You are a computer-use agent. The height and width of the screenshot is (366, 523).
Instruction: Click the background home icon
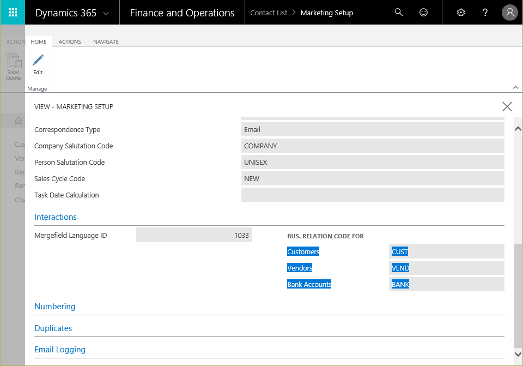click(x=19, y=121)
